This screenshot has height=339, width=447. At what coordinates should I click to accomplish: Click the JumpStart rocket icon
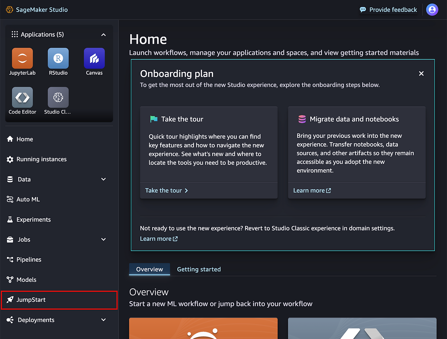[10, 300]
